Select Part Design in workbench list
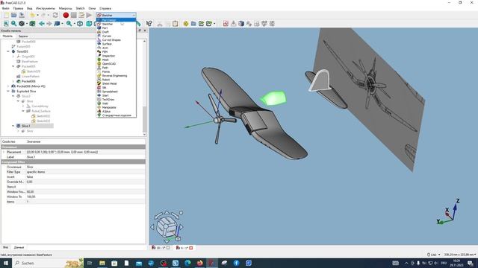Image resolution: width=478 pixels, height=268 pixels. 117,20
